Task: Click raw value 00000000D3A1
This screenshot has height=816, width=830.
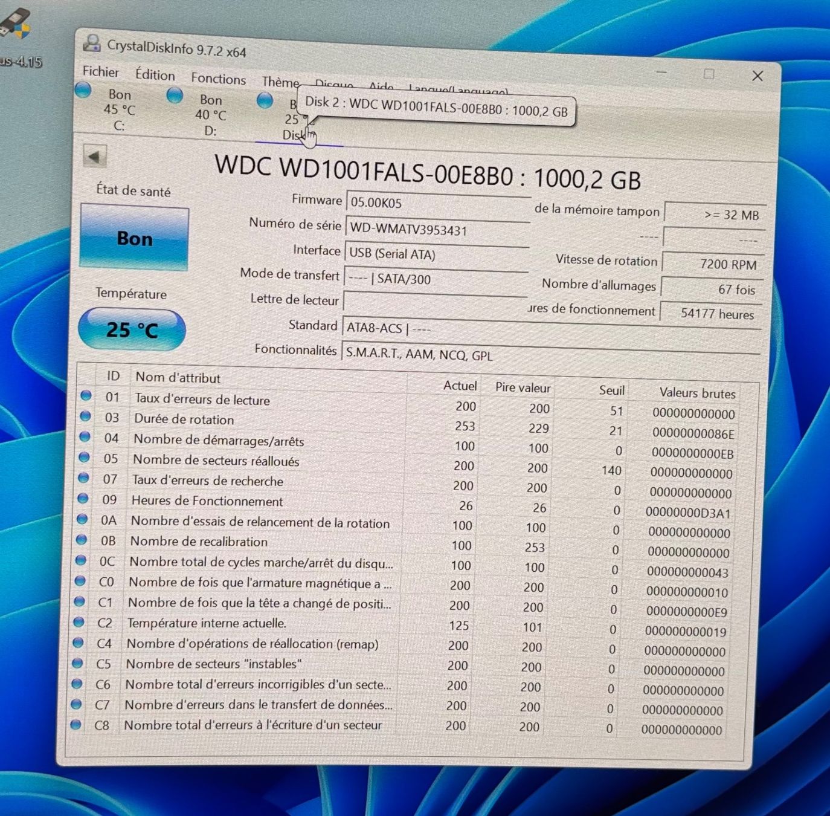Action: [x=688, y=513]
